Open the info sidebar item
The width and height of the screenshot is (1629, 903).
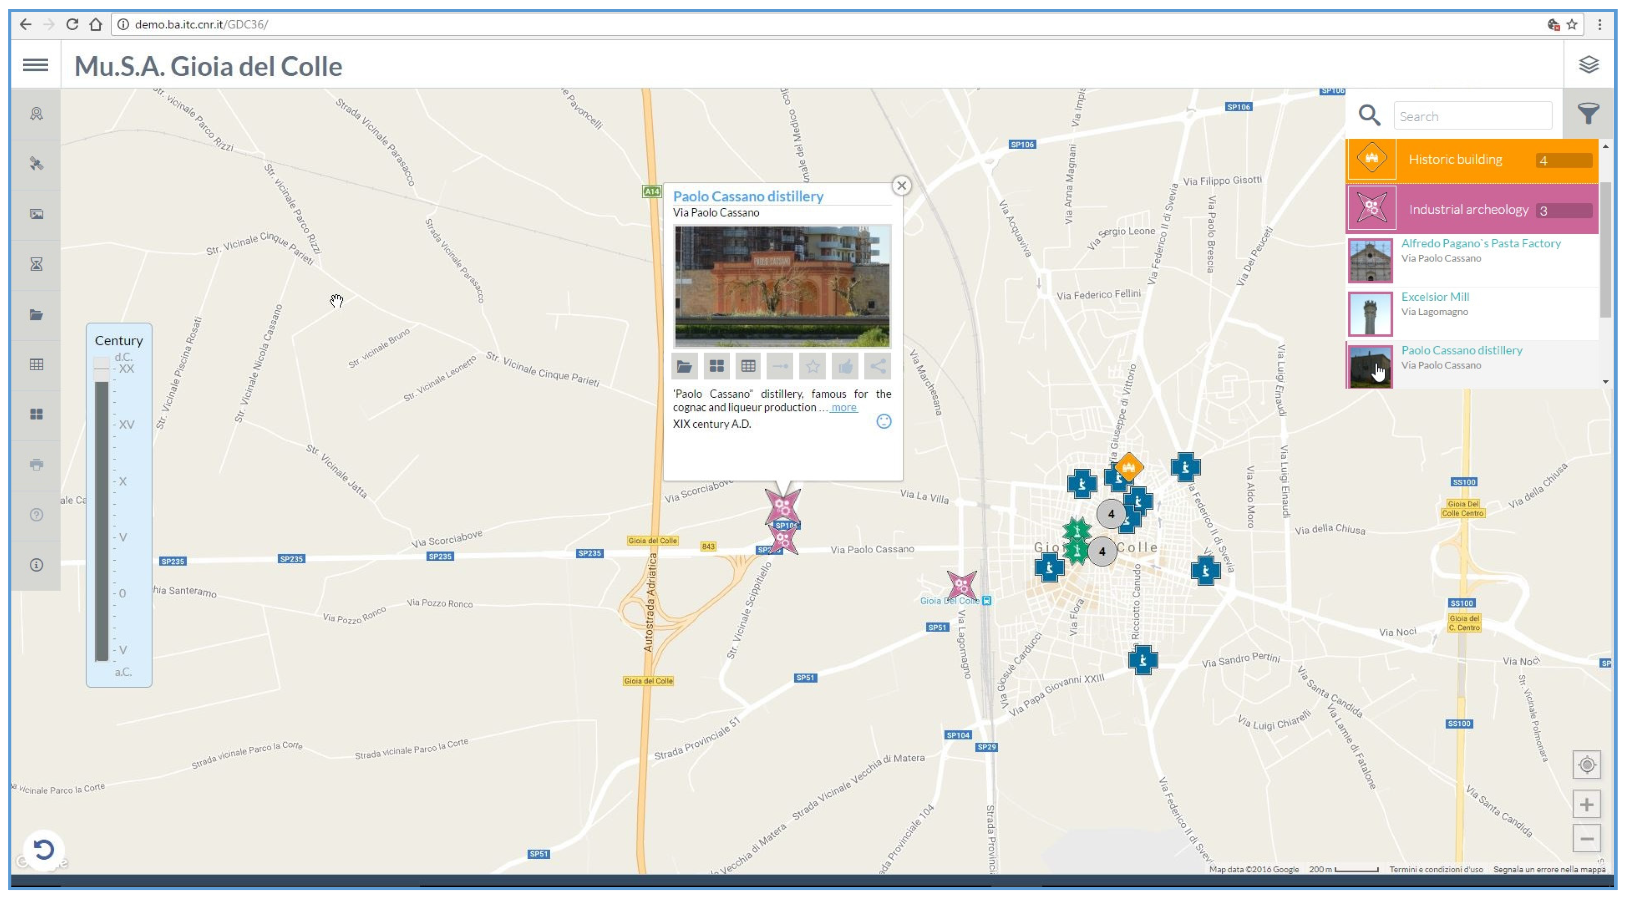tap(37, 566)
